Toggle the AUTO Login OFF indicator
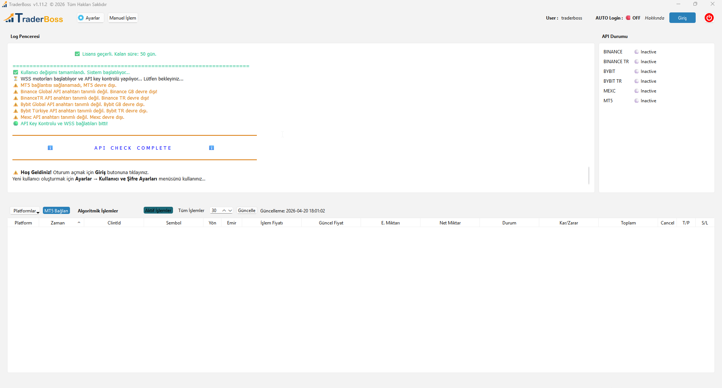Screen dimensions: 722x388 click(633, 18)
